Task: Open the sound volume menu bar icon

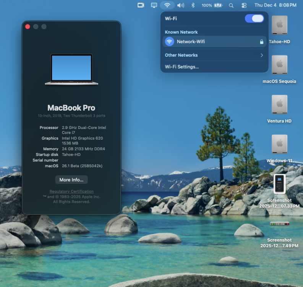Action: click(x=181, y=5)
